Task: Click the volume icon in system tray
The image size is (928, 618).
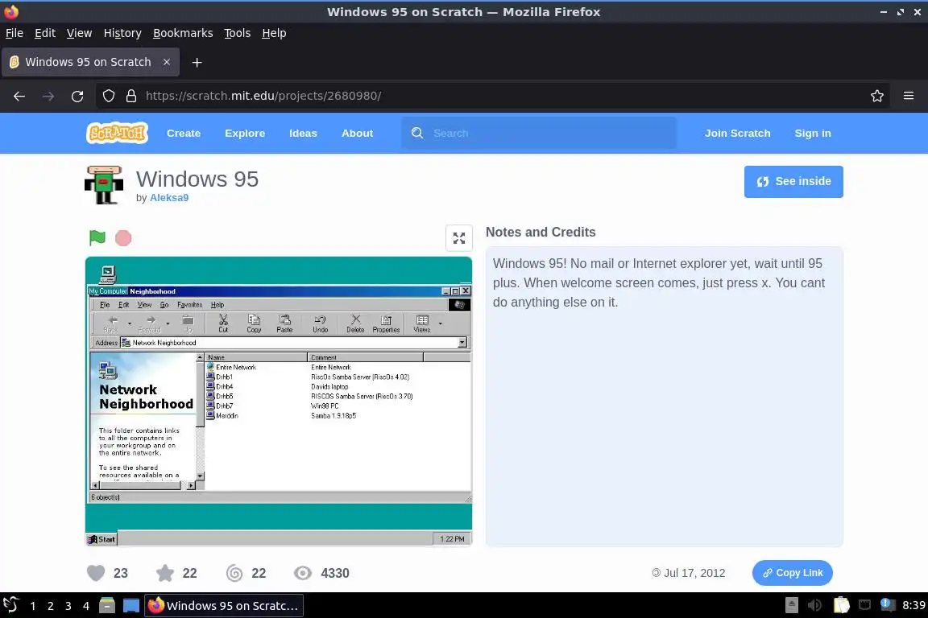Action: click(x=815, y=605)
